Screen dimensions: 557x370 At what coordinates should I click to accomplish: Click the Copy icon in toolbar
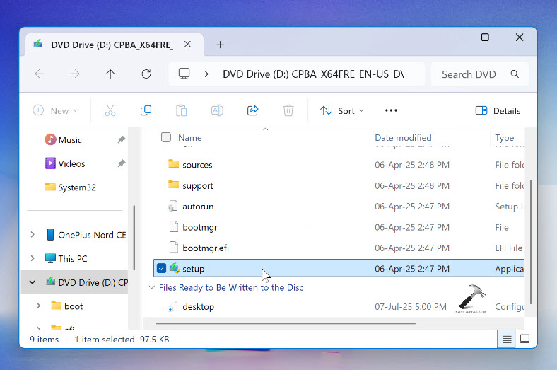pyautogui.click(x=146, y=110)
